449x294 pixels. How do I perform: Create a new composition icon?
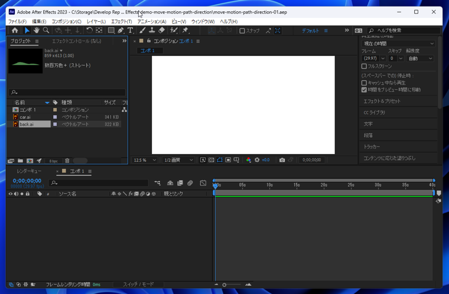tap(30, 161)
